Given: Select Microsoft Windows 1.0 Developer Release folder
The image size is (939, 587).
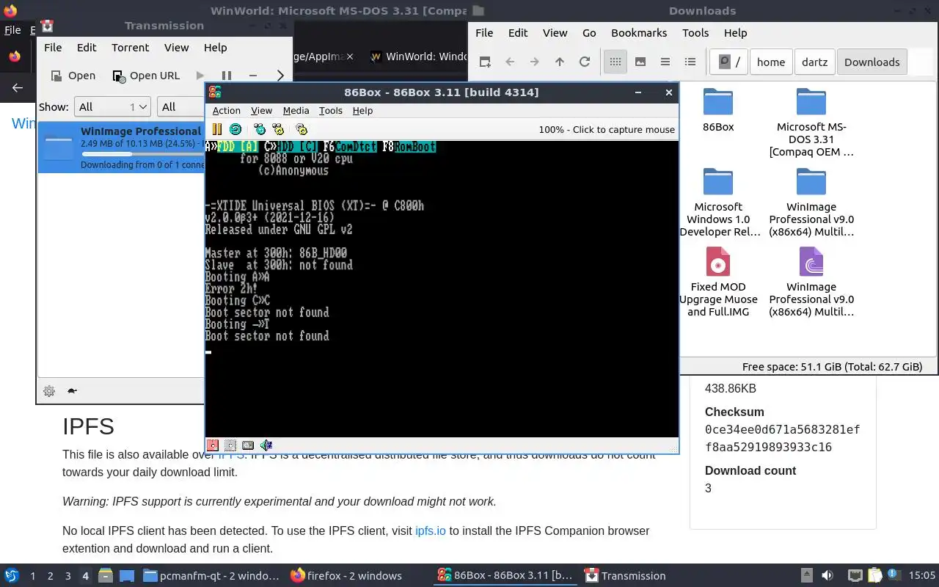Looking at the screenshot, I should pos(718,203).
